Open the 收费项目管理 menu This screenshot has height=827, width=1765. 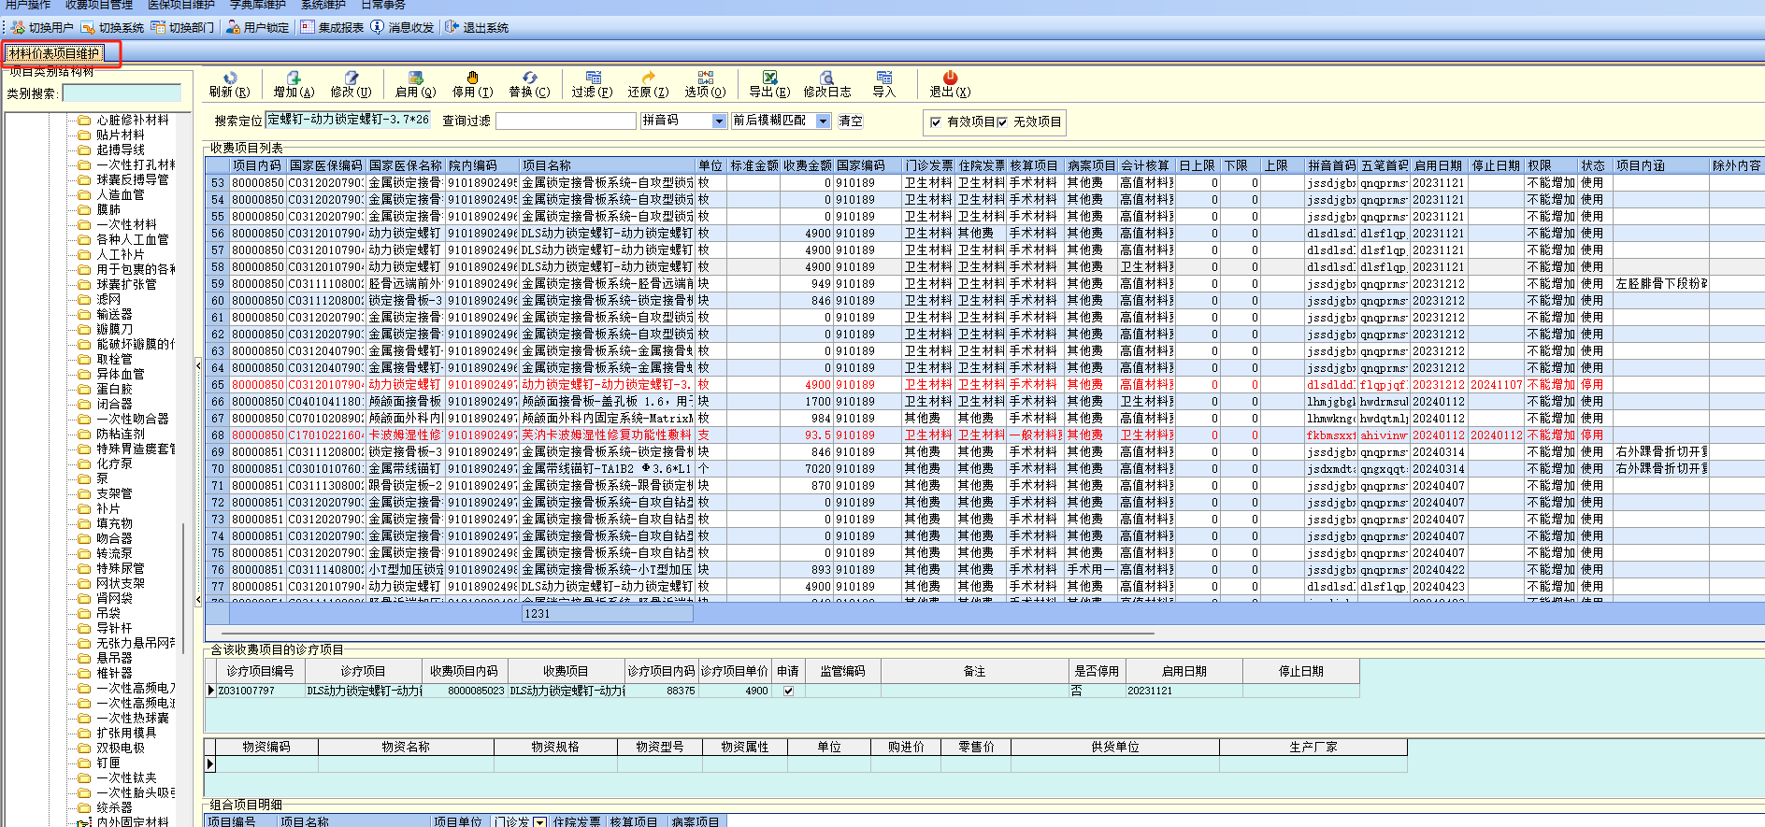click(x=99, y=6)
